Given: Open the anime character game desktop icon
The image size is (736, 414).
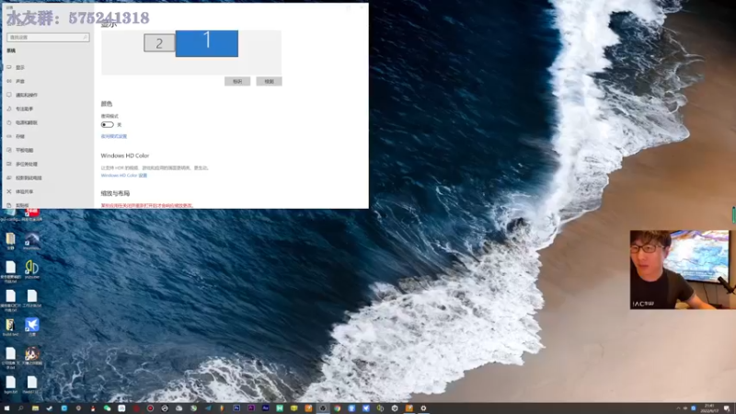Looking at the screenshot, I should coord(32,355).
